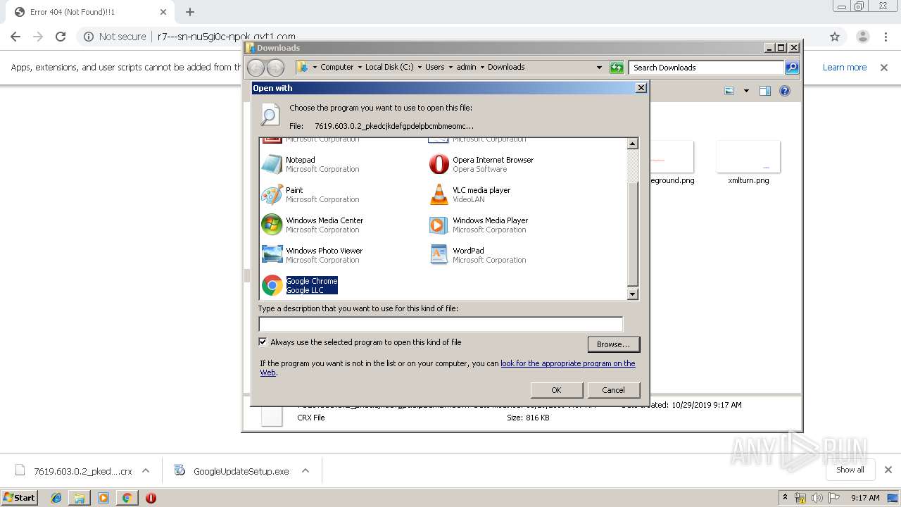Bookmark this page with the star
The height and width of the screenshot is (507, 901).
835,37
